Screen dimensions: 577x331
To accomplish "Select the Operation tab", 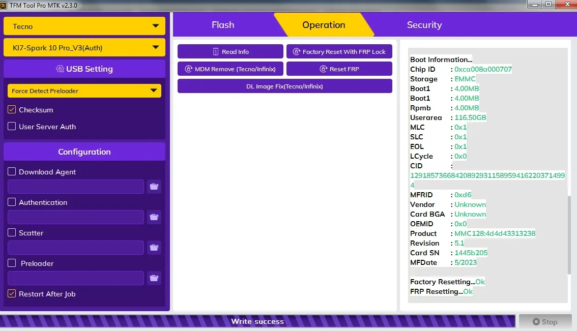I will coord(324,24).
